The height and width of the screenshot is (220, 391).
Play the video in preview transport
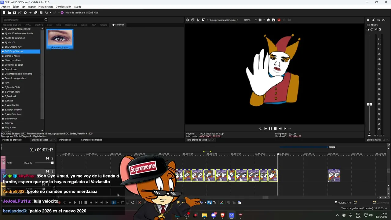[x=265, y=129]
